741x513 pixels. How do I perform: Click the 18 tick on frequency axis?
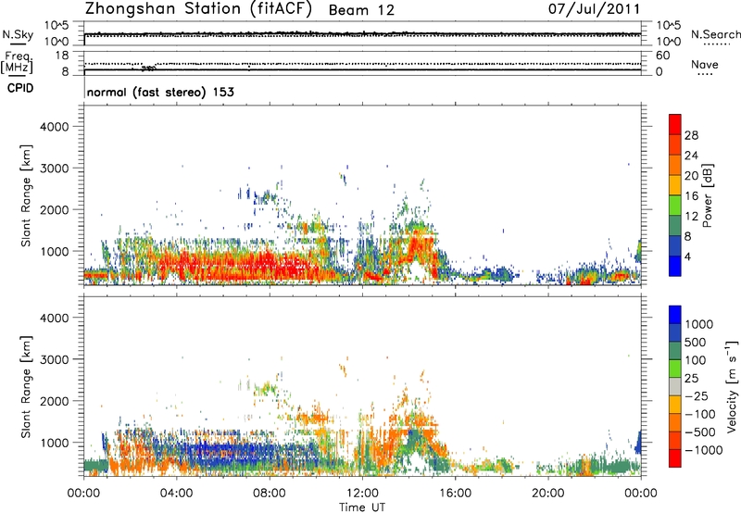pyautogui.click(x=61, y=56)
